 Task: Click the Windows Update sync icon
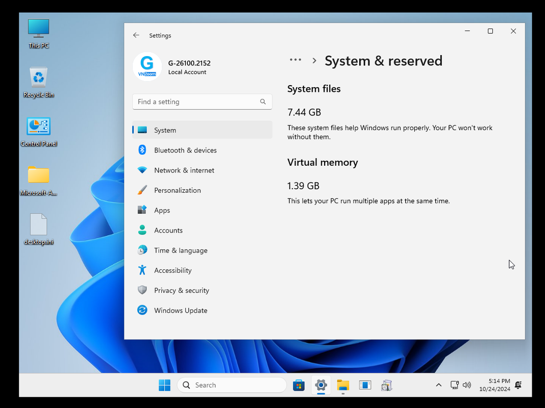coord(142,310)
